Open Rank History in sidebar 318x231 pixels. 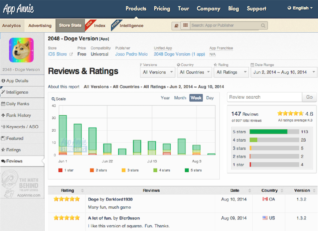pyautogui.click(x=22, y=115)
